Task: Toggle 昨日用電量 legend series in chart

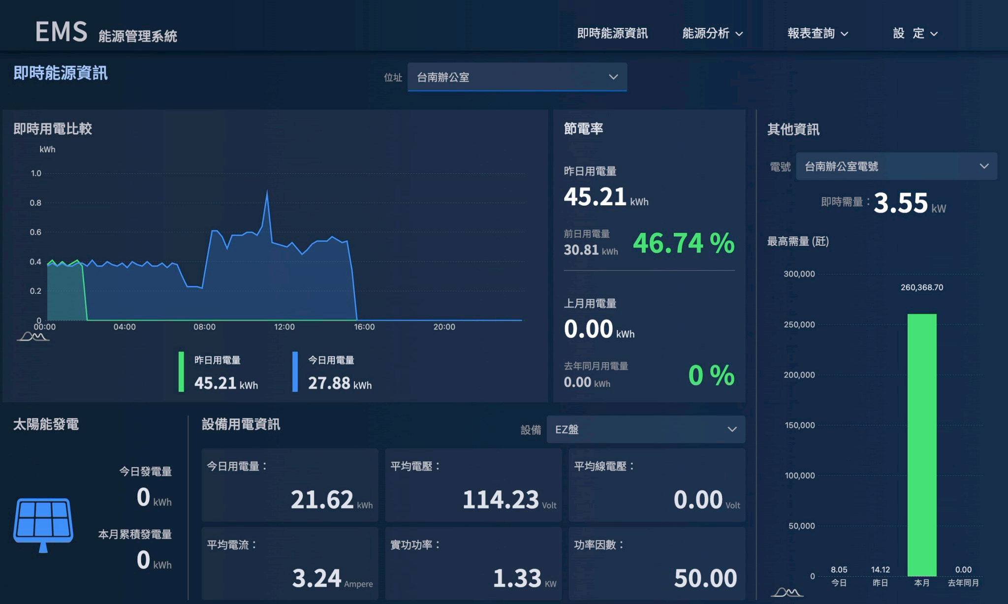Action: (218, 360)
